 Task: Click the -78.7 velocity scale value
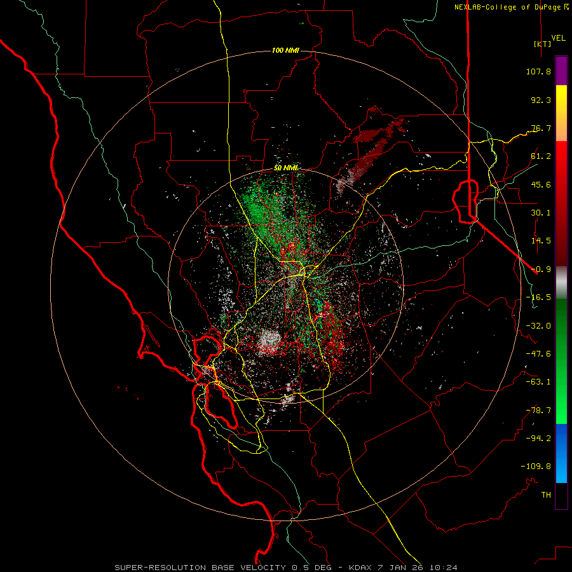[x=538, y=411]
